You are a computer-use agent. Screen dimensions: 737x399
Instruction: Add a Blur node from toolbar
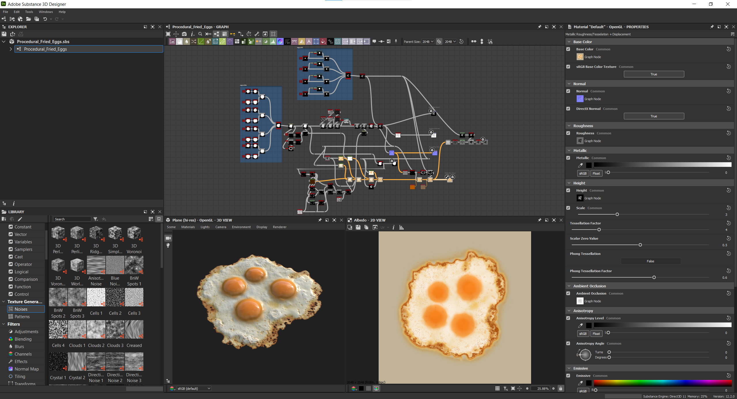click(187, 41)
